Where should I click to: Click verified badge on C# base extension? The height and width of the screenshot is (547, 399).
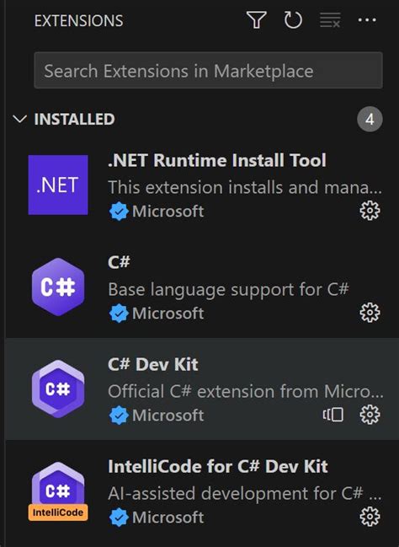[119, 314]
